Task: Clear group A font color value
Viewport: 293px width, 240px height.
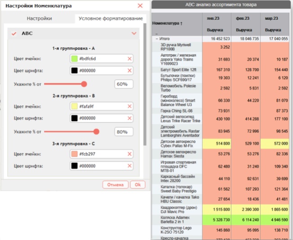Action: point(129,70)
